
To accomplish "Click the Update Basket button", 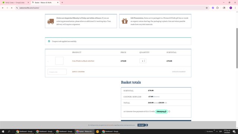I will pyautogui.click(x=178, y=72).
